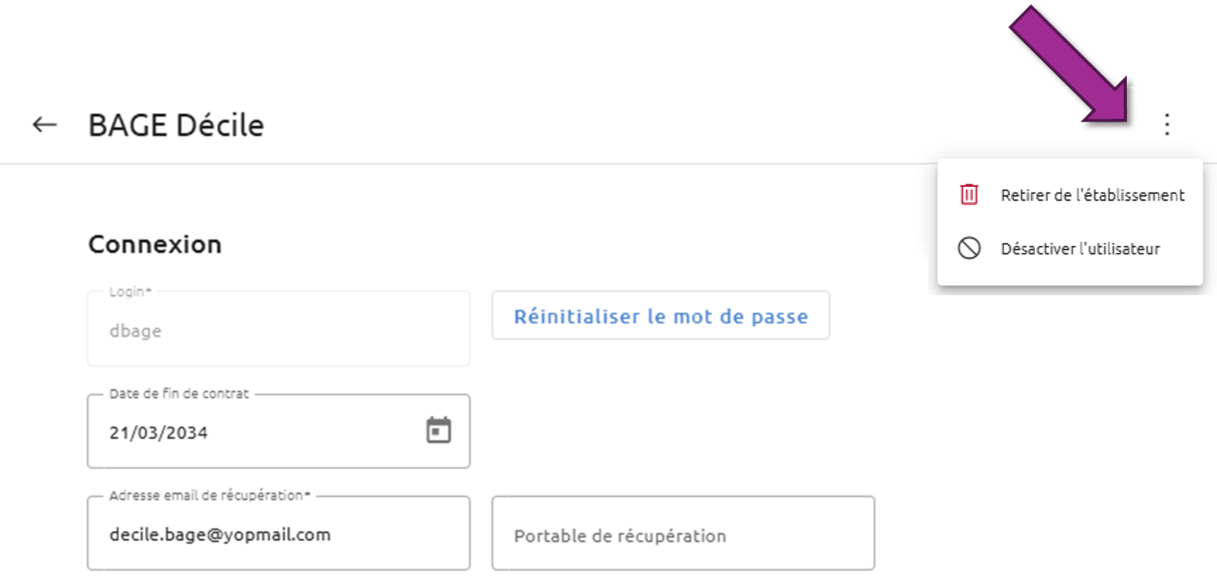Viewport: 1217px width, 584px height.
Task: Click the header divider line below the title
Action: click(467, 163)
